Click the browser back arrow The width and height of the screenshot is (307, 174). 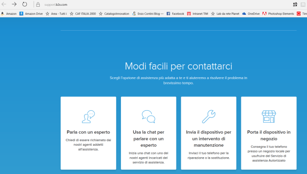(4, 4)
